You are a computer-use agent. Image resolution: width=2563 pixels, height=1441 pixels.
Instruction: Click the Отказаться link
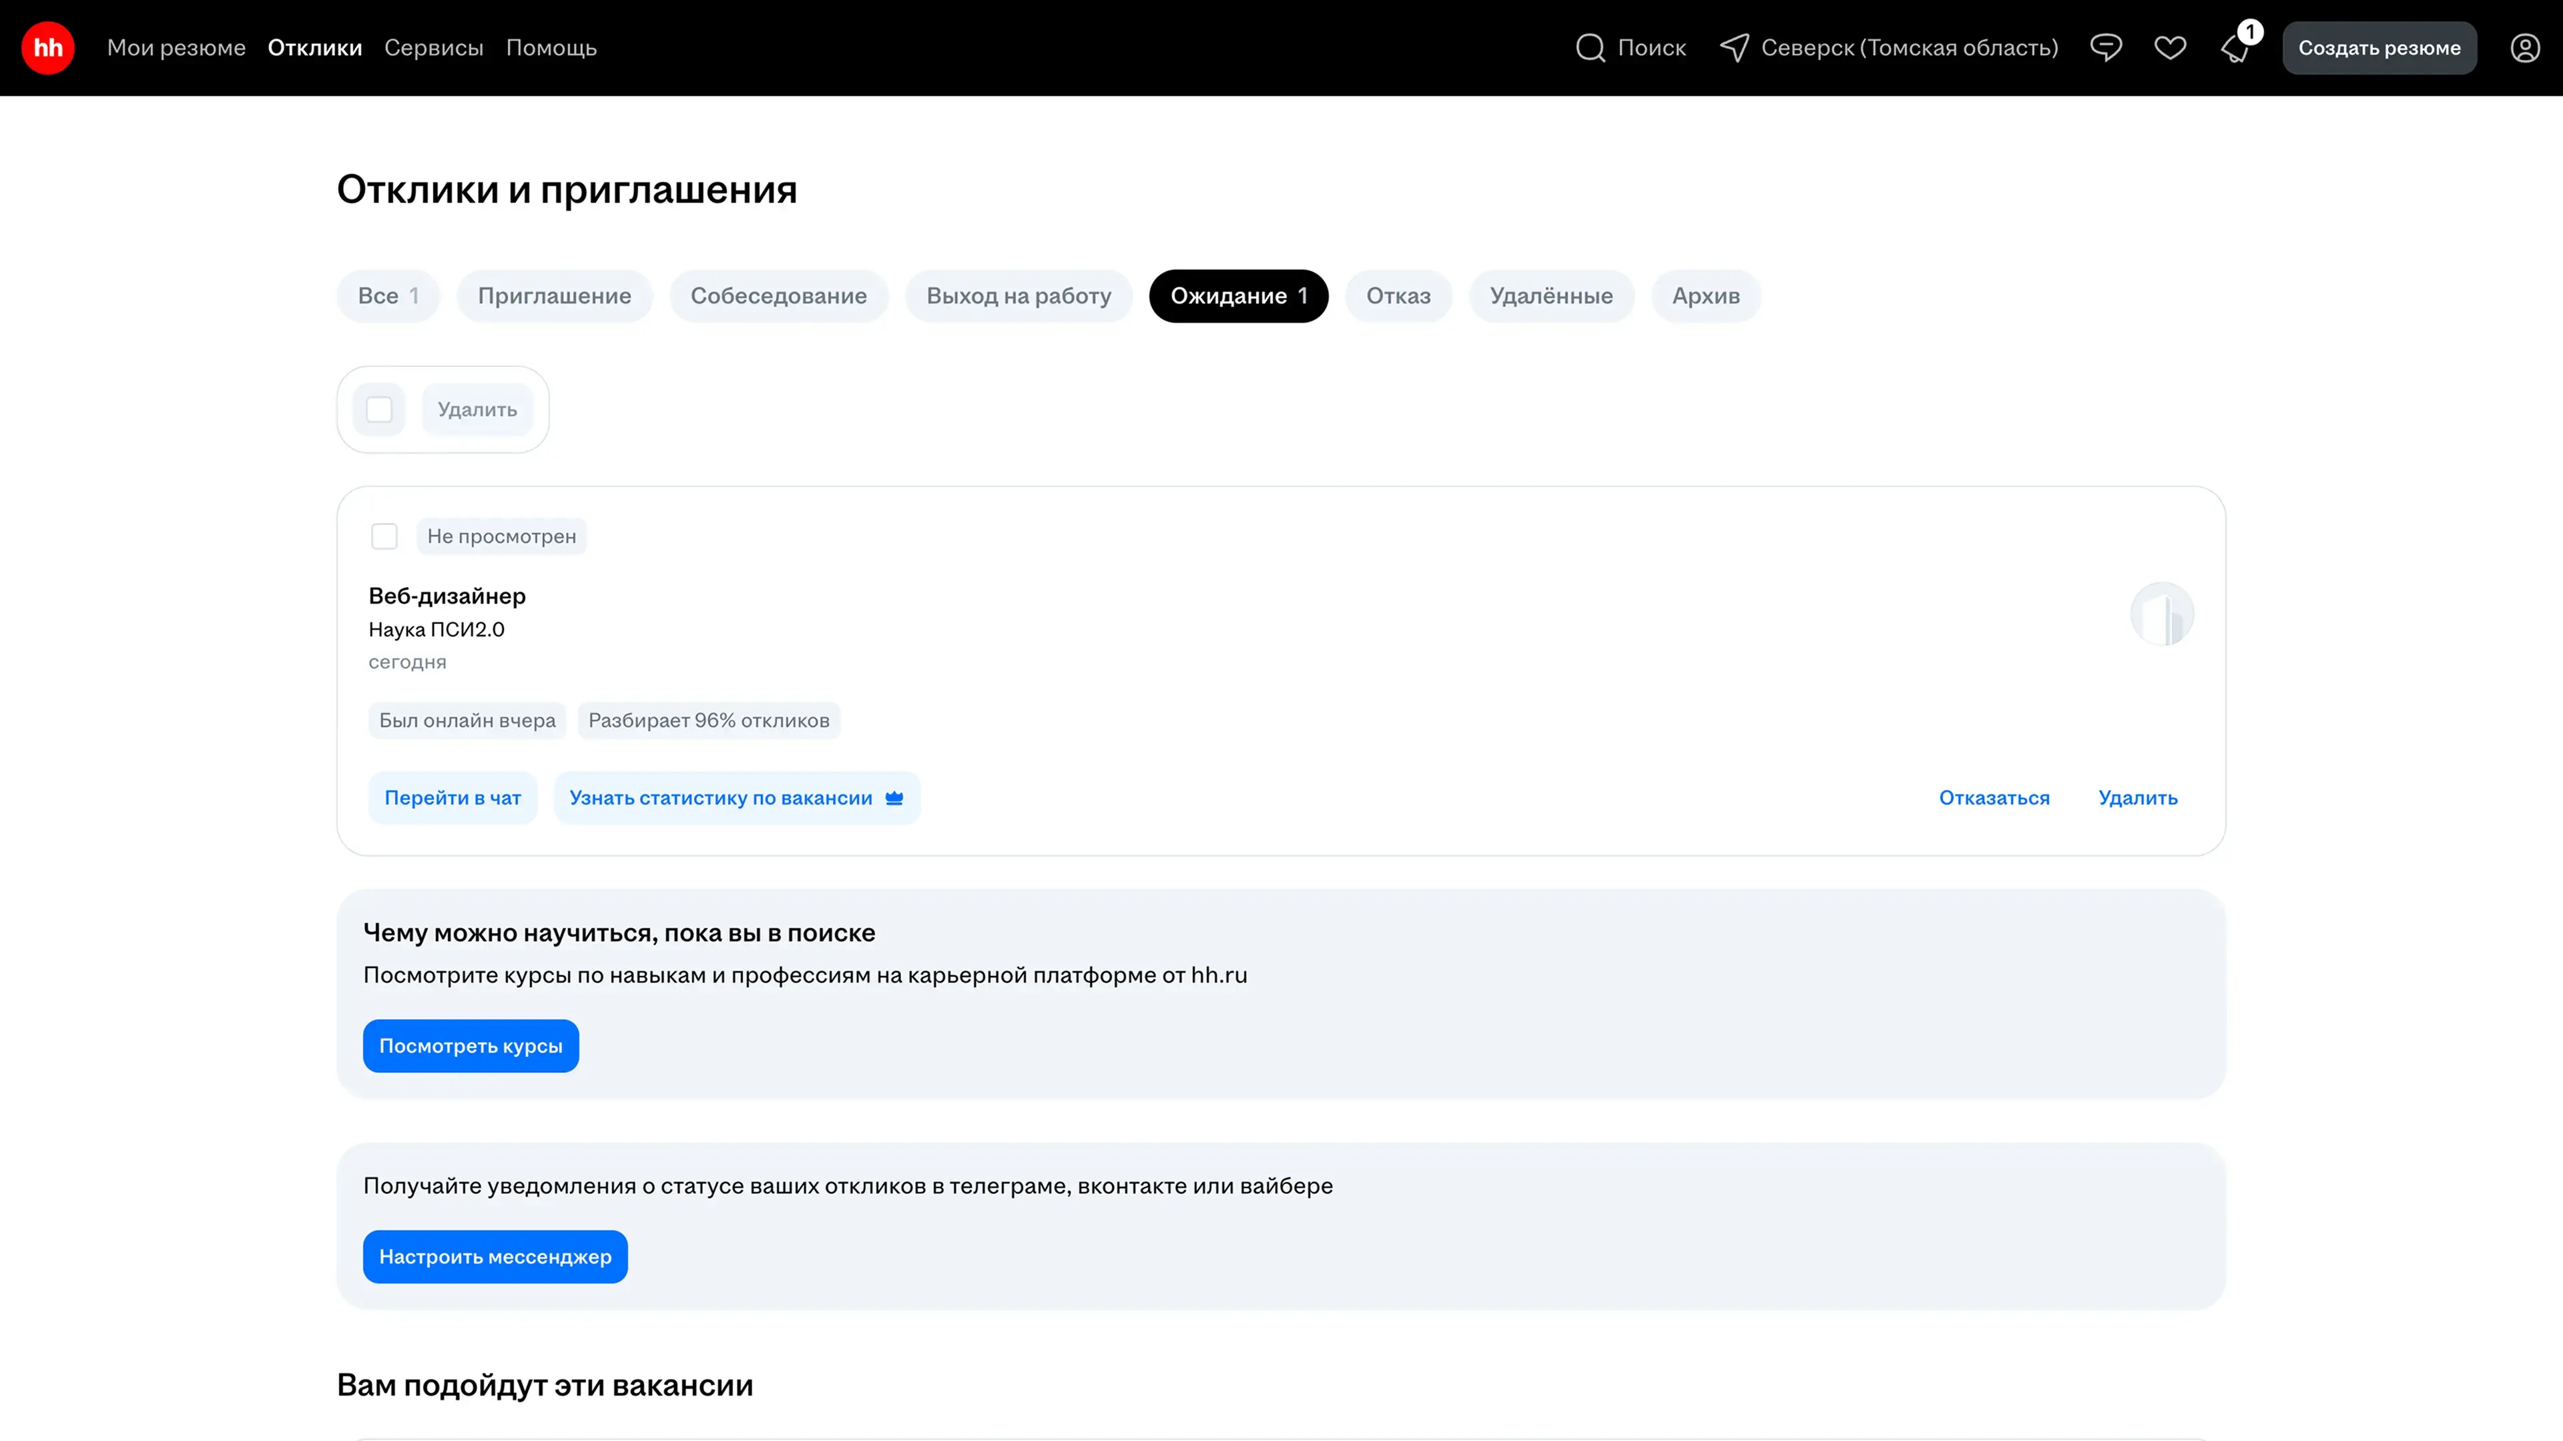(1994, 798)
